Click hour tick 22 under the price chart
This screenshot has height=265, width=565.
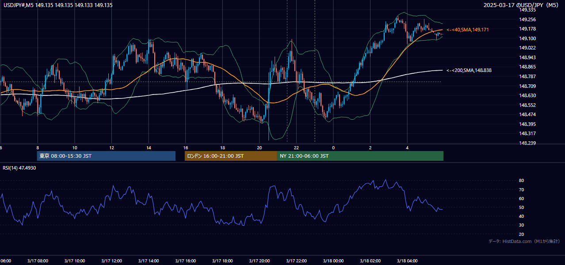click(x=297, y=148)
